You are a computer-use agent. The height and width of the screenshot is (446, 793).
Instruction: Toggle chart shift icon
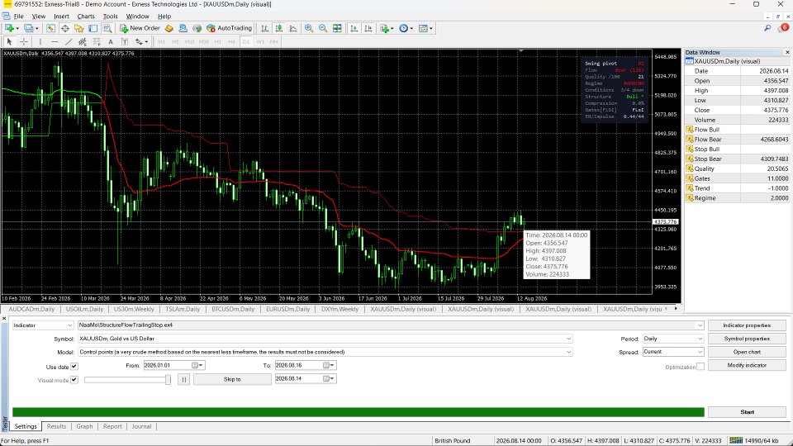368,28
